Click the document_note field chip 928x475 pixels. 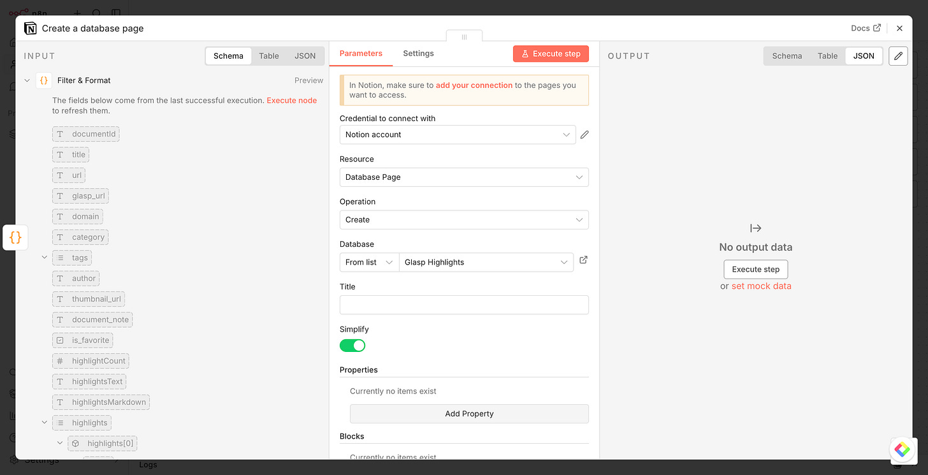[92, 319]
